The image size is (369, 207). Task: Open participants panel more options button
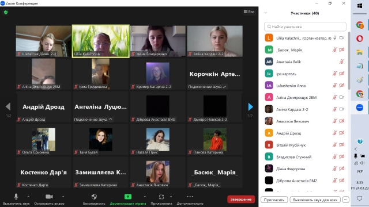(345, 200)
